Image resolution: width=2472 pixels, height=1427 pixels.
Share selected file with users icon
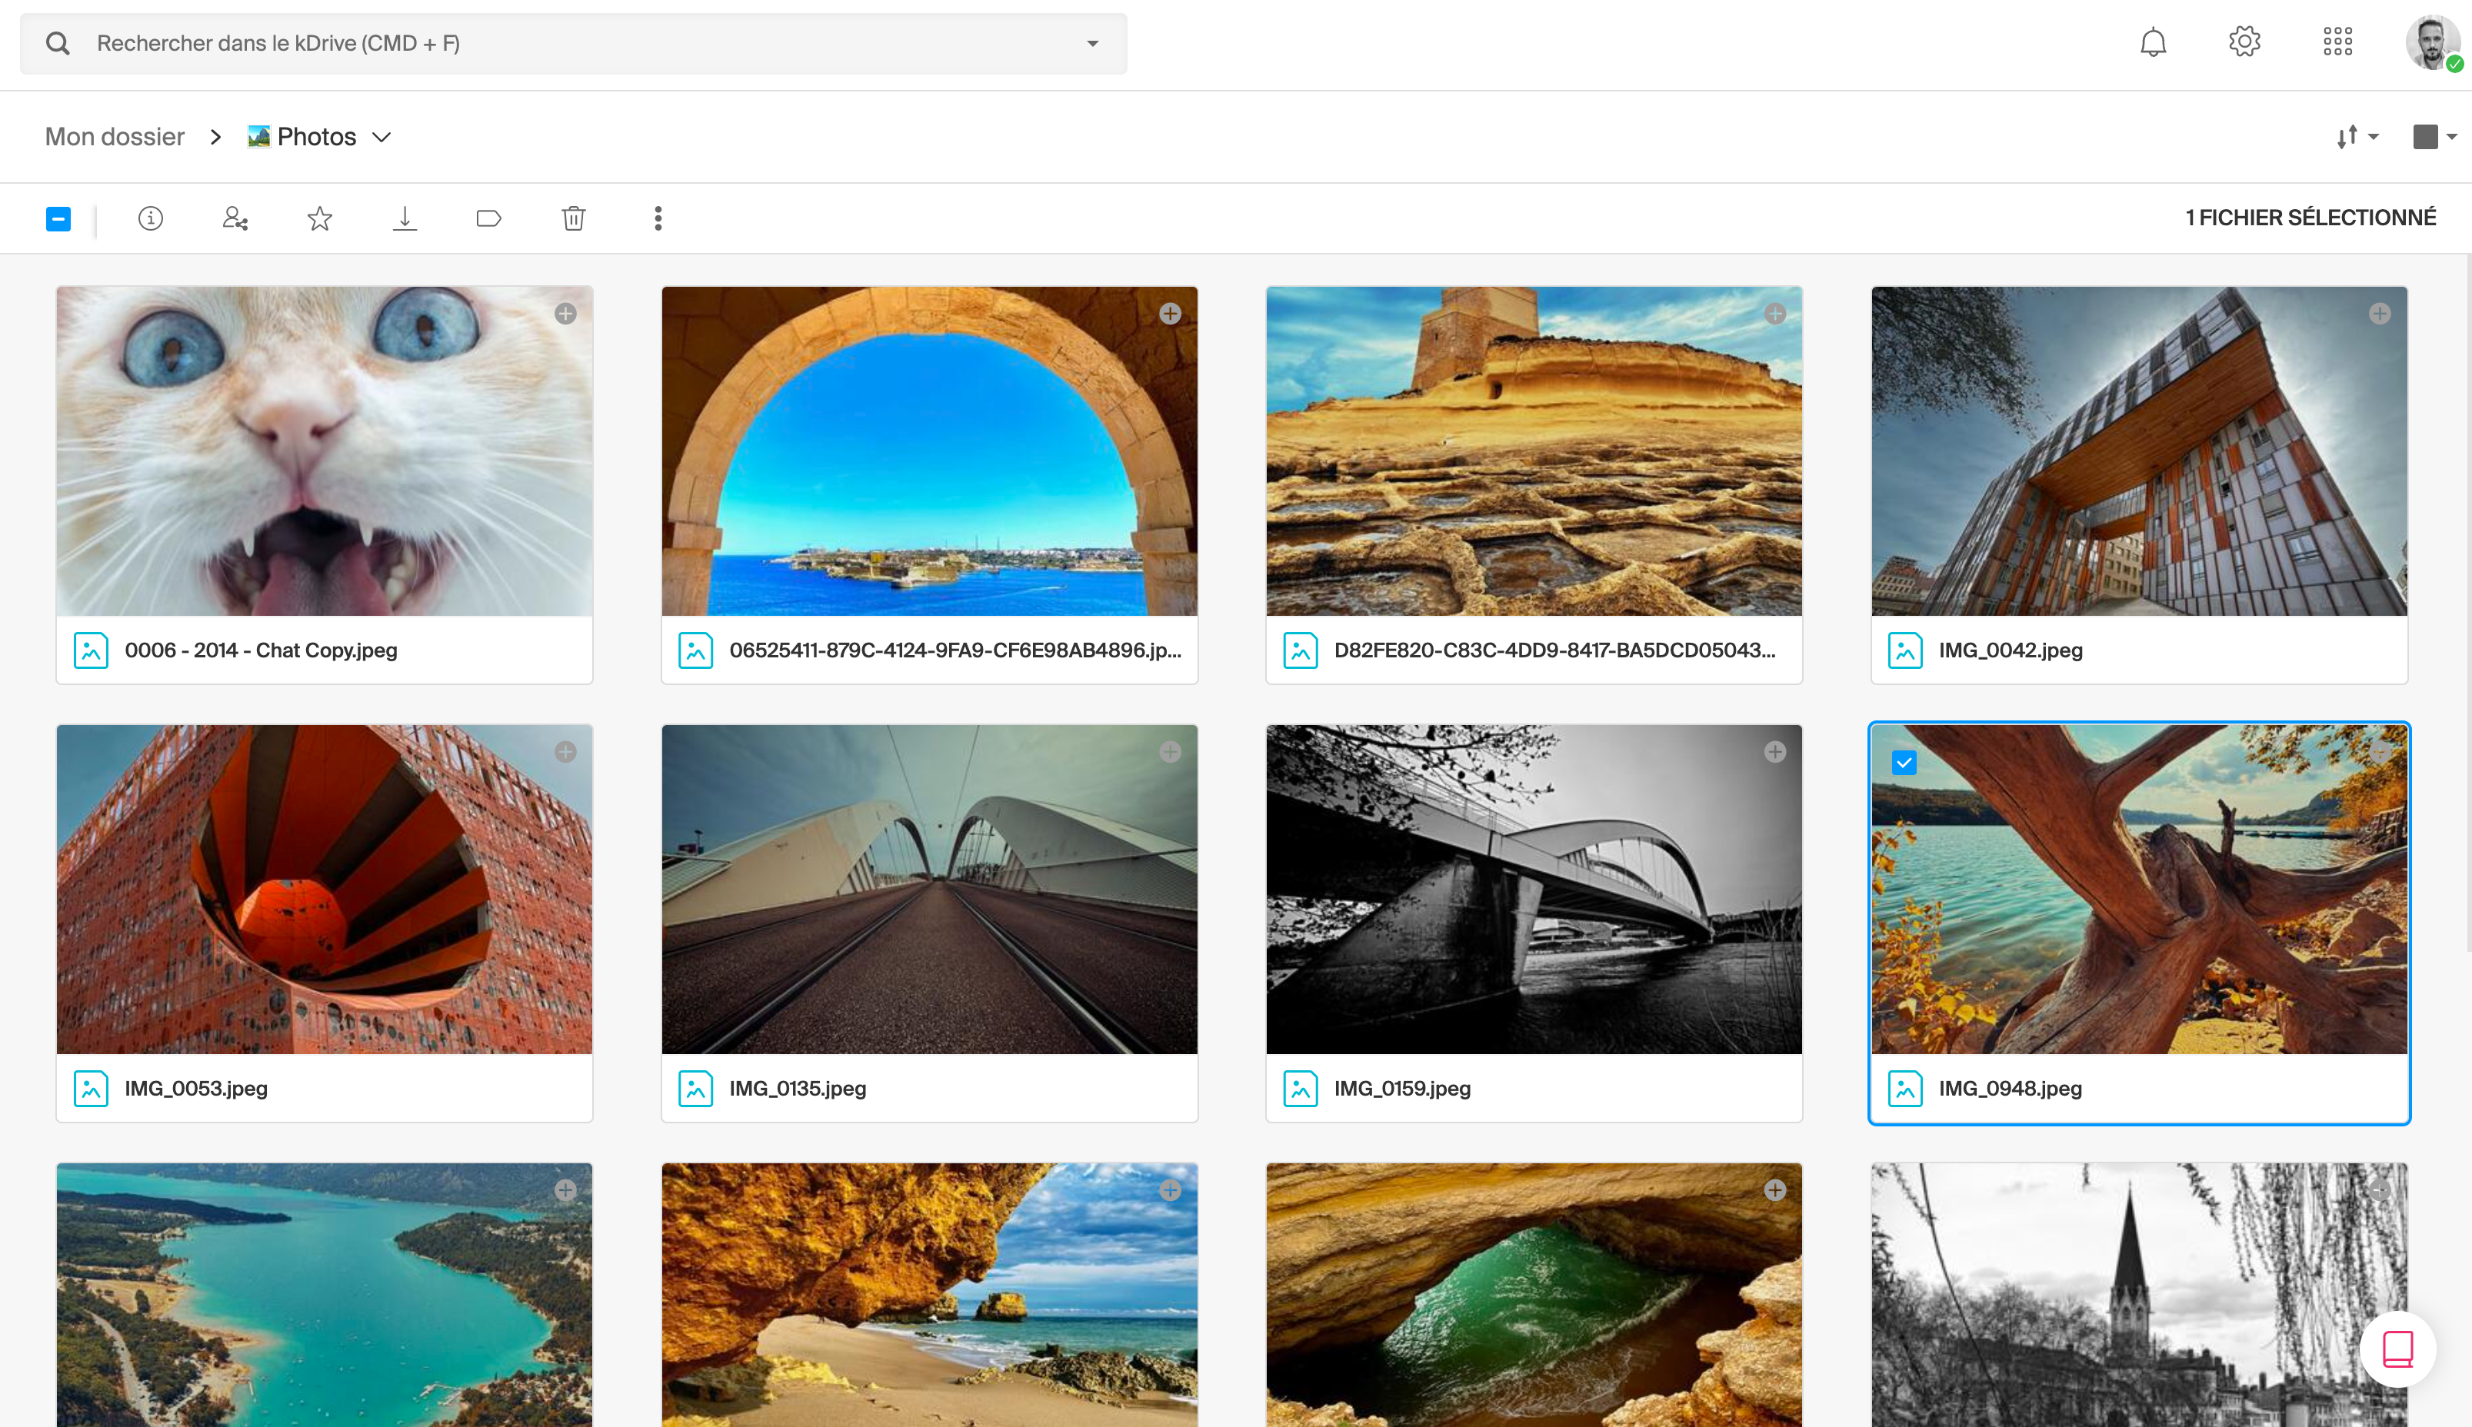click(x=235, y=218)
